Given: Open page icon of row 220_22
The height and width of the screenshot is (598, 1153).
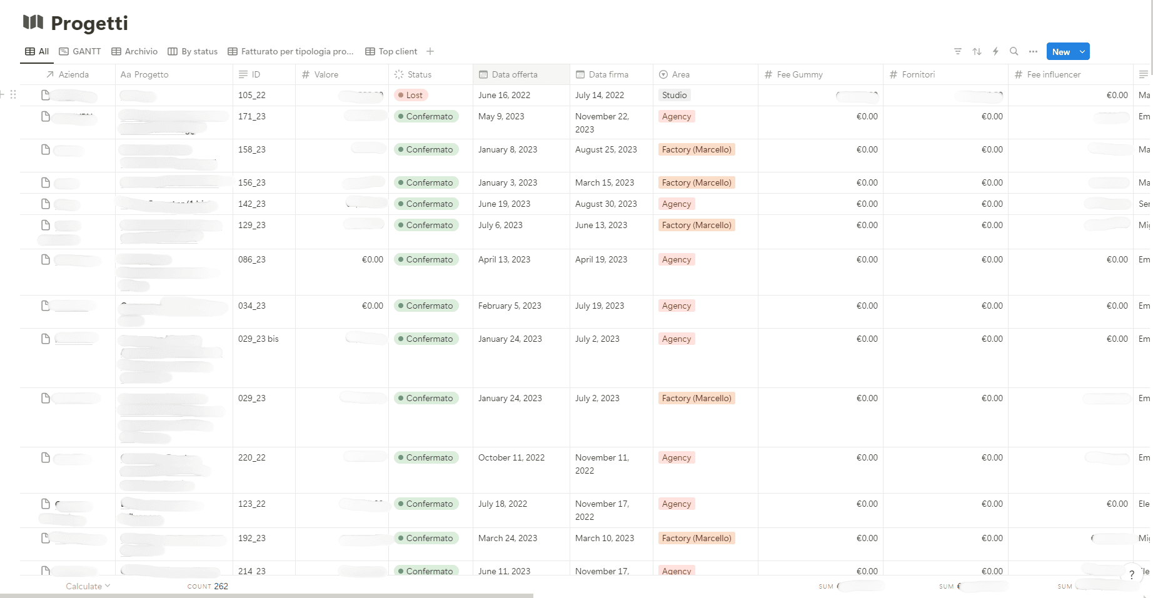Looking at the screenshot, I should pos(45,457).
